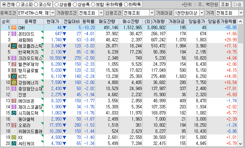Click the 신 badge icon beside 시지메드텍

coord(14,113)
